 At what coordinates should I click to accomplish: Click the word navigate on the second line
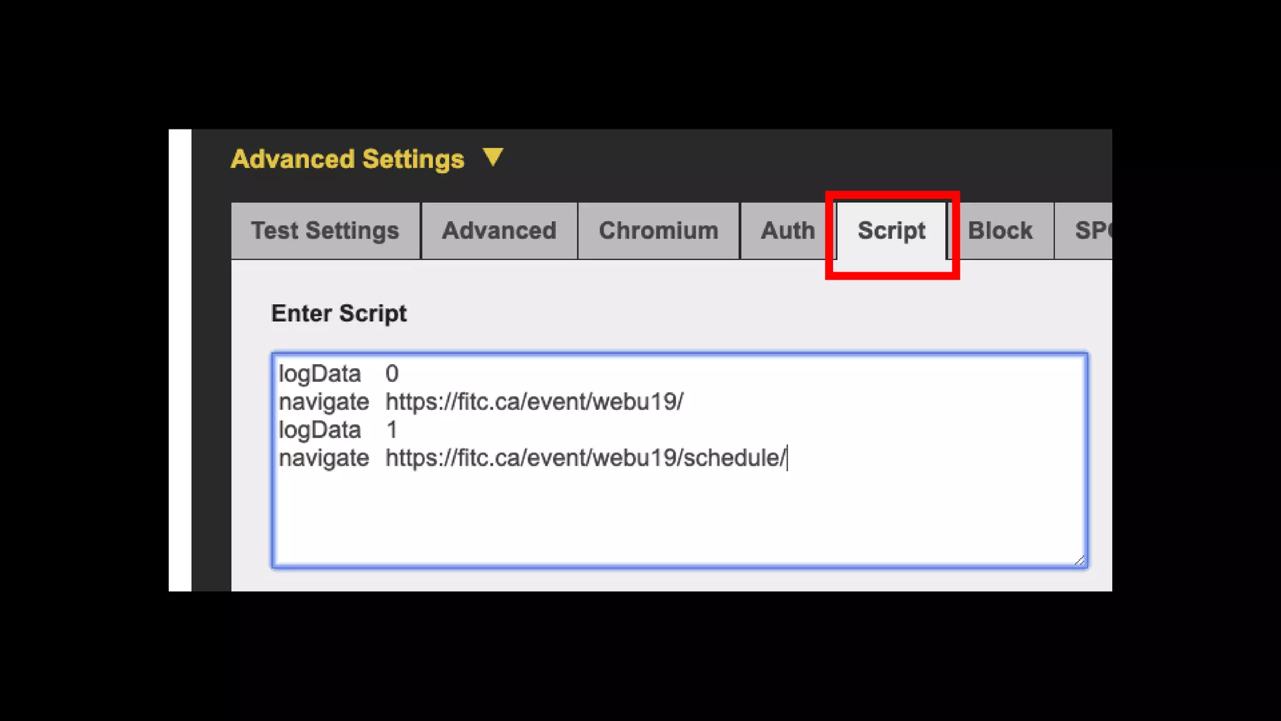click(x=323, y=402)
